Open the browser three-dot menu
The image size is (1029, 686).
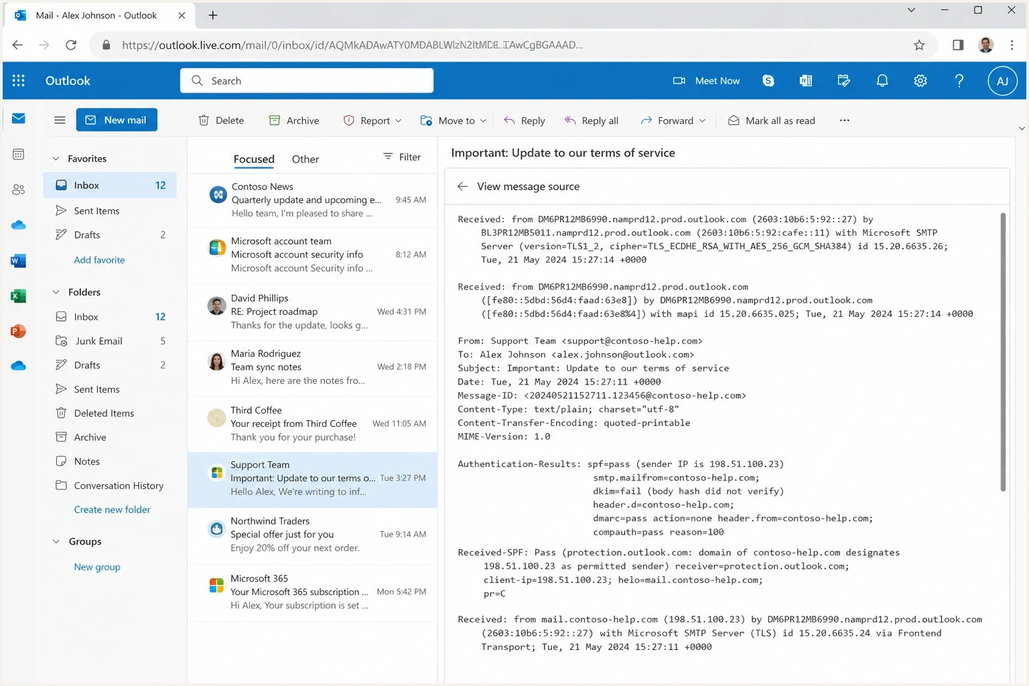(1012, 45)
